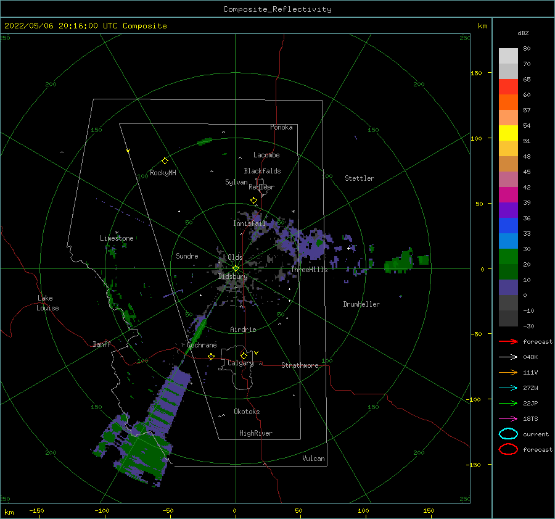
Task: Click the Strathmore label
Action: click(x=300, y=365)
